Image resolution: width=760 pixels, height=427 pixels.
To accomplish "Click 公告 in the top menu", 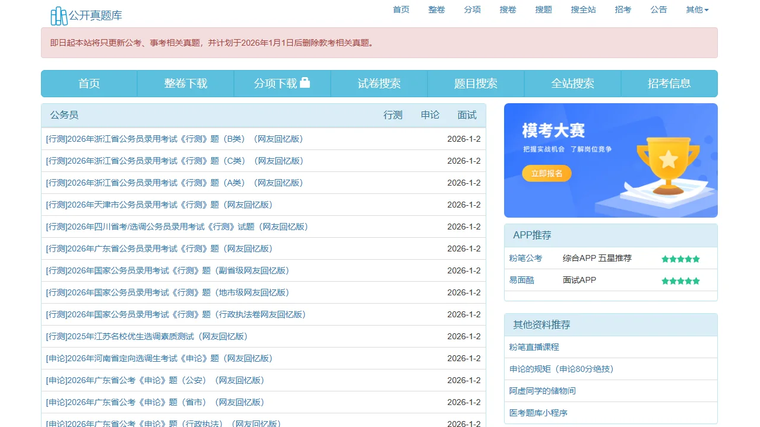I will (658, 9).
